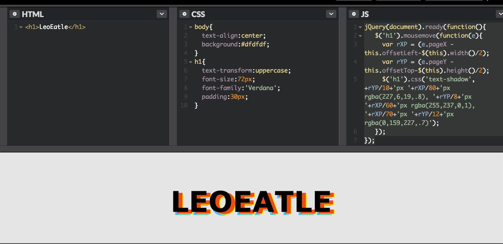Image resolution: width=503 pixels, height=244 pixels.
Task: Click the JS panel title
Action: [x=365, y=14]
